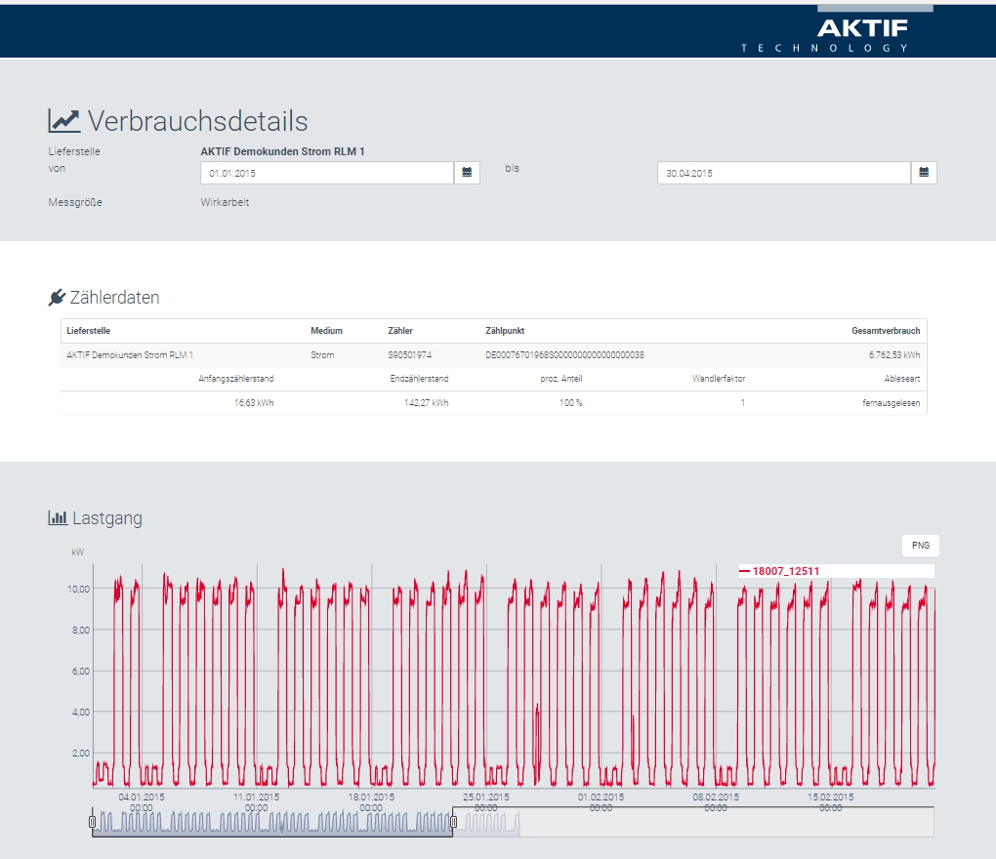Screen dimensions: 996x859
Task: Click the Zähler column header
Action: pyautogui.click(x=400, y=331)
